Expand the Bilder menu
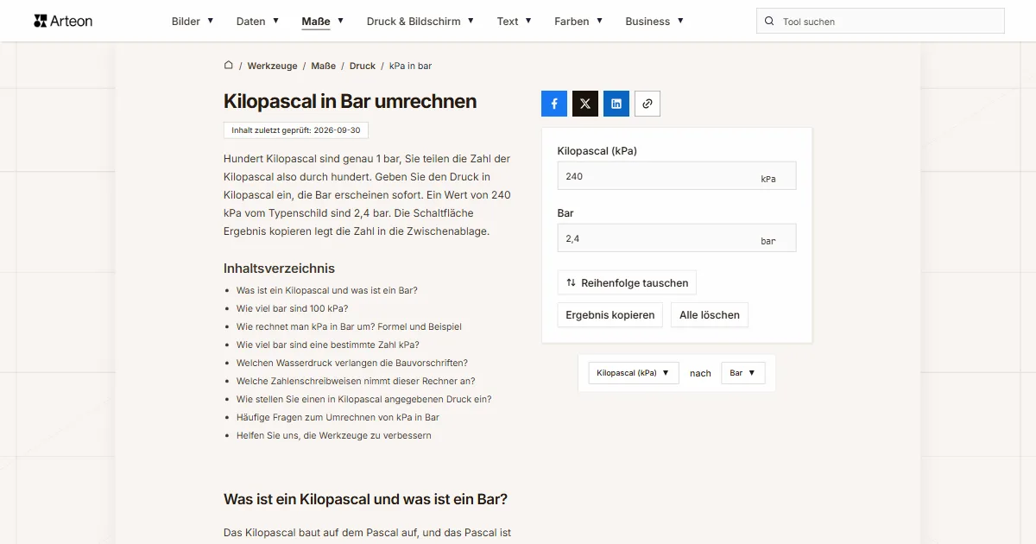The width and height of the screenshot is (1036, 544). pyautogui.click(x=193, y=22)
